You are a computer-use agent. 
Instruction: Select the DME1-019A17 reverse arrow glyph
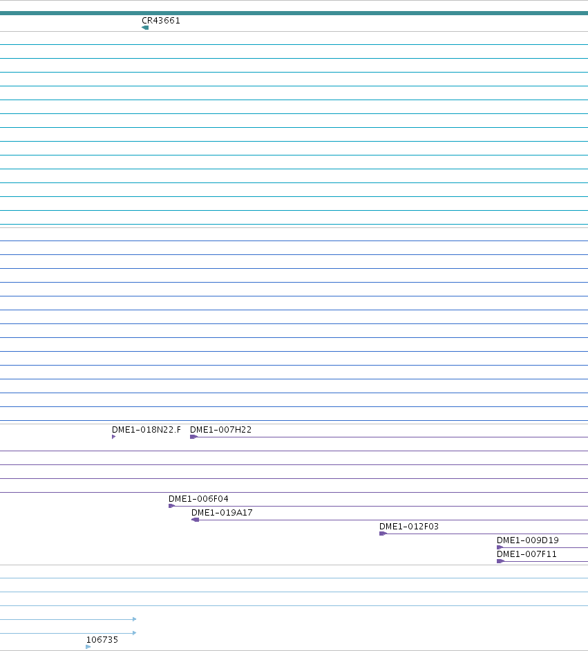tap(195, 520)
